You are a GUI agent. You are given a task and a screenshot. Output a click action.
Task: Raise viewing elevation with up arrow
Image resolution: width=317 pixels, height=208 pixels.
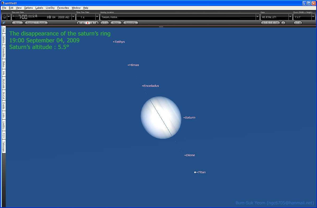(x=107, y=23)
